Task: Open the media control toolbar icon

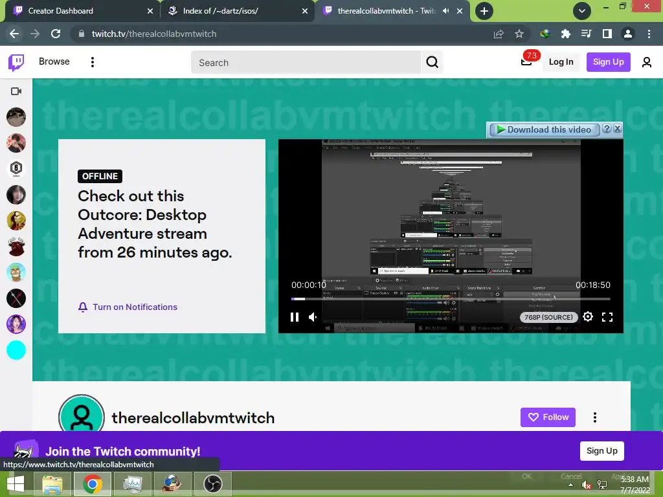Action: pos(586,34)
